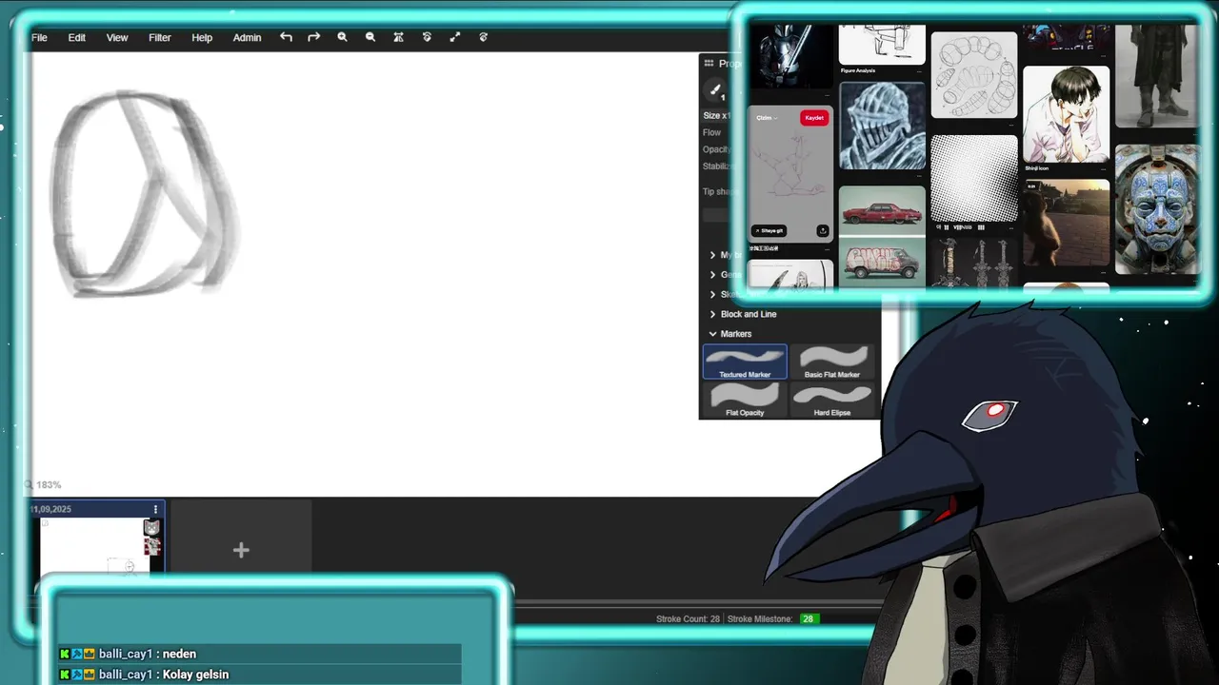Click the green K badge beside 'neden'
The image size is (1219, 685).
65,655
